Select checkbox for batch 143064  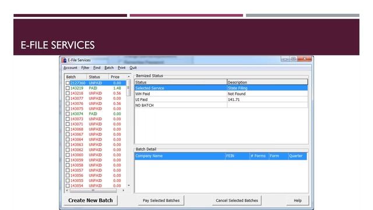[68, 139]
